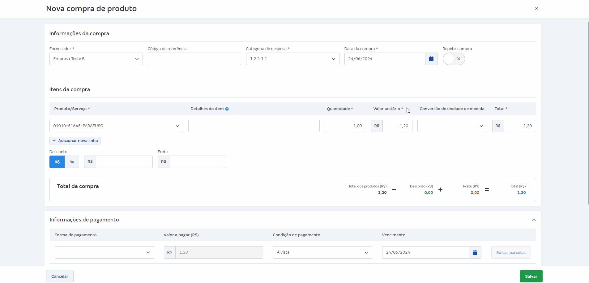This screenshot has width=589, height=283.
Task: Click the Valor unitário input field
Action: [x=397, y=126]
